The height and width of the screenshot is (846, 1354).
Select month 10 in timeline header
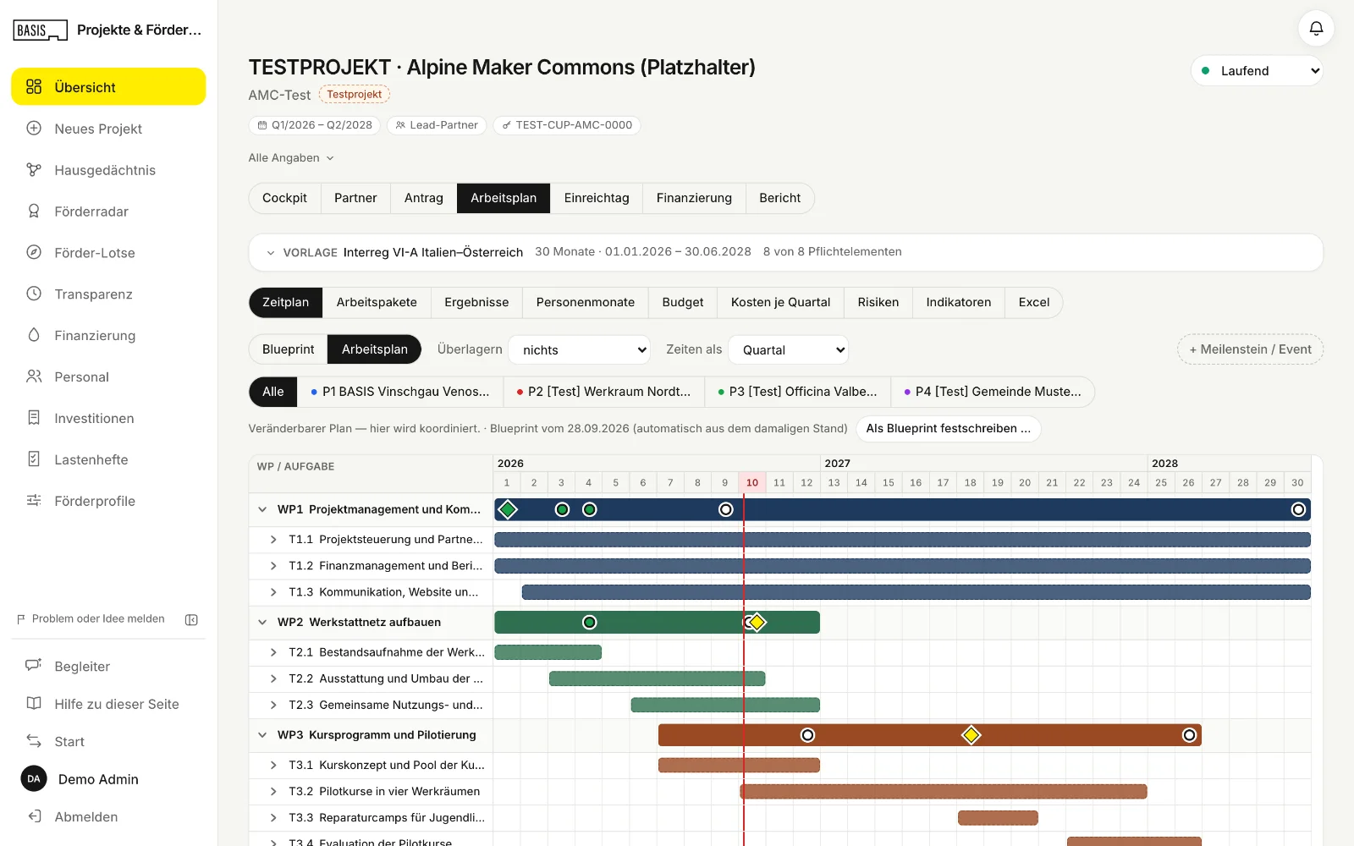[x=752, y=483]
